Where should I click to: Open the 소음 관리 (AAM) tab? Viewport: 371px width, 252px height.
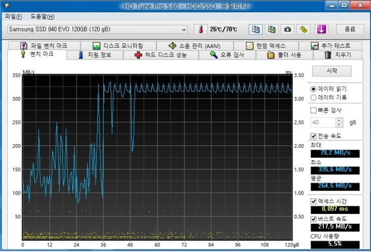pyautogui.click(x=195, y=45)
